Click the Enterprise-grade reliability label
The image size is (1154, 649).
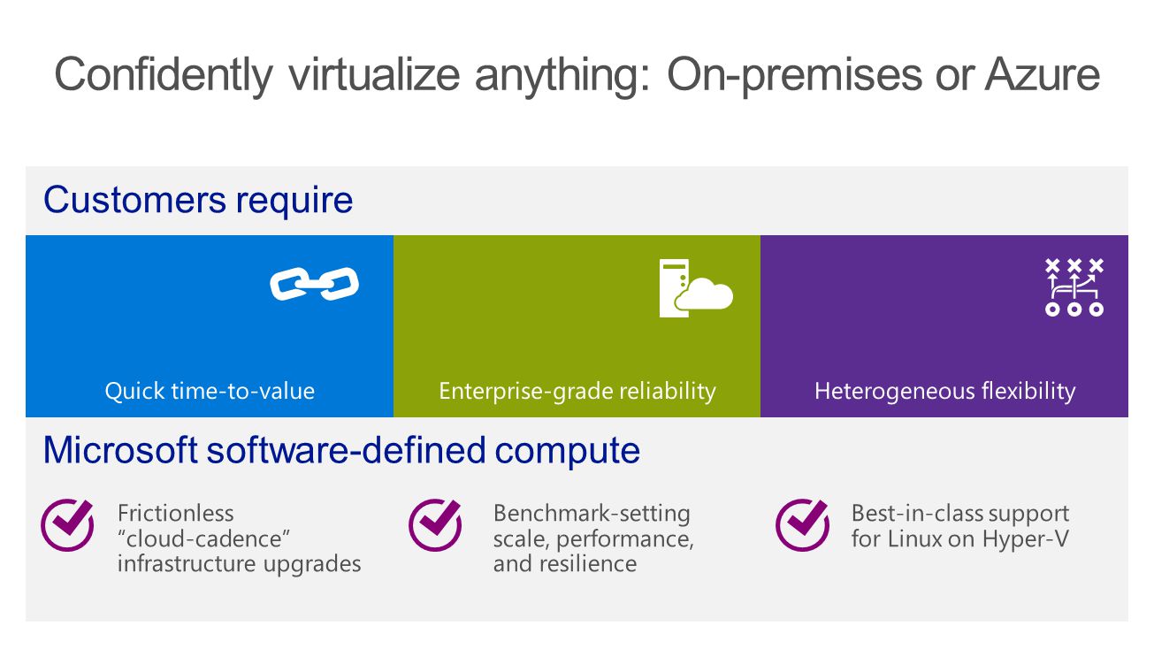point(577,391)
